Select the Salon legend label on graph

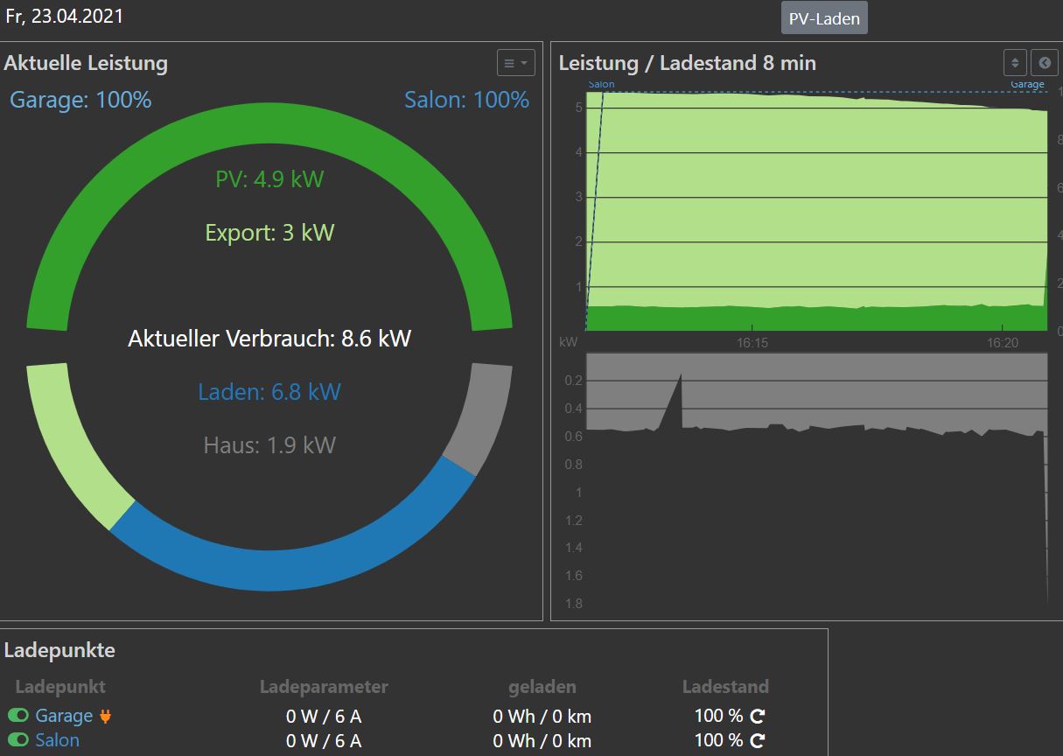click(601, 85)
